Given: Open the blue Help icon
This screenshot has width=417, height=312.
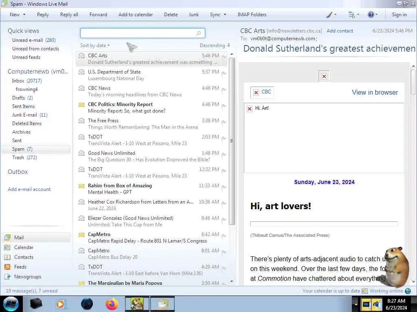Looking at the screenshot, I should (x=371, y=15).
